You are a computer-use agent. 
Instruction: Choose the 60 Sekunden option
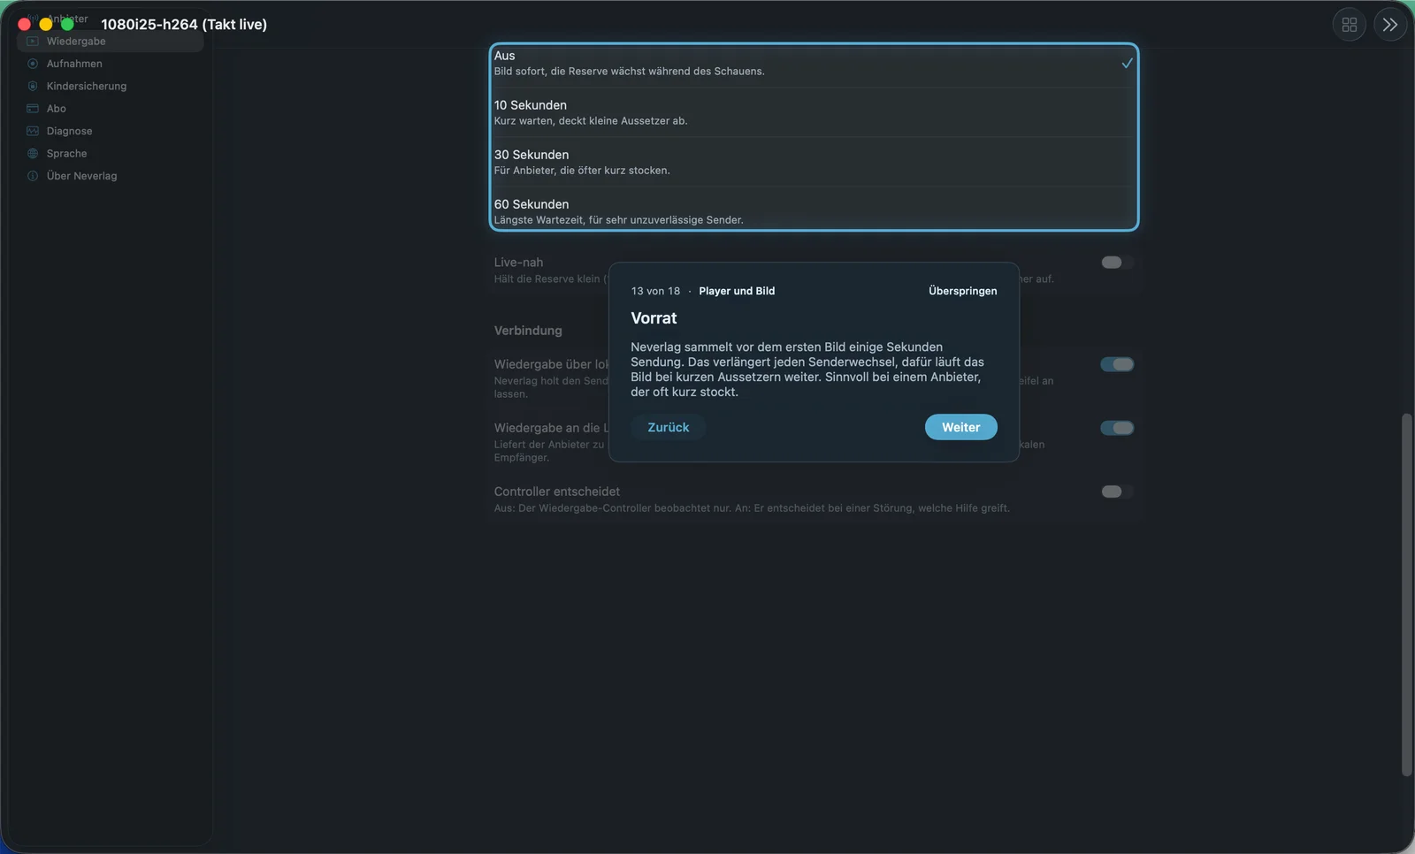(814, 210)
